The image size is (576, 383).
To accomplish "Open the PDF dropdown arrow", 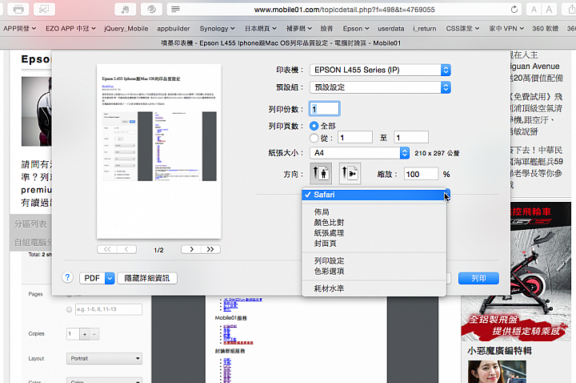I will [110, 278].
